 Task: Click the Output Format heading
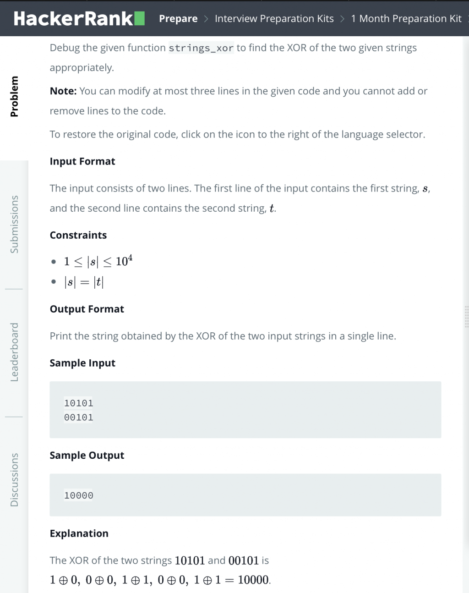click(87, 309)
